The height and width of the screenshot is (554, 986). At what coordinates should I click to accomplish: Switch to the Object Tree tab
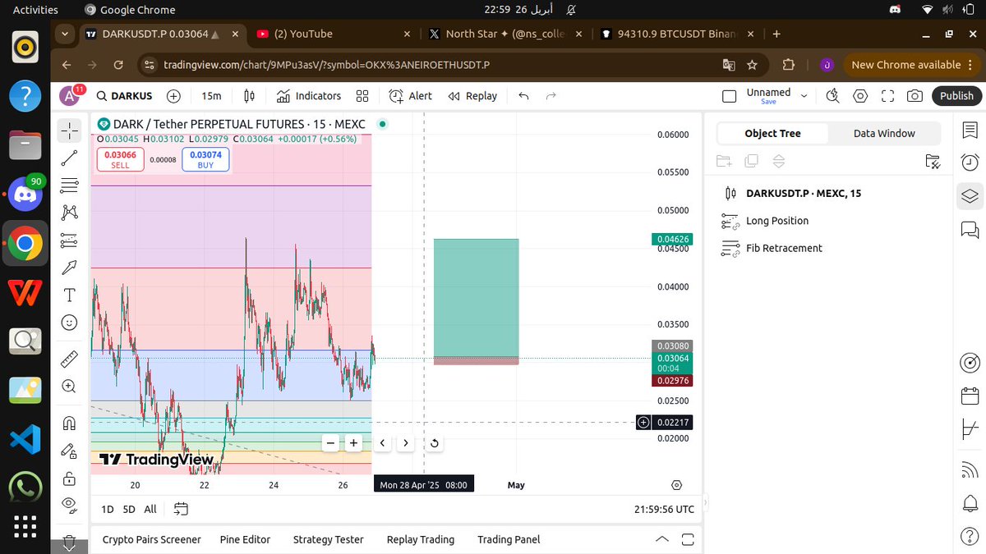click(772, 133)
